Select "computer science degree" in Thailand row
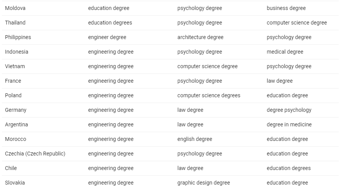The height and width of the screenshot is (188, 346). (297, 23)
